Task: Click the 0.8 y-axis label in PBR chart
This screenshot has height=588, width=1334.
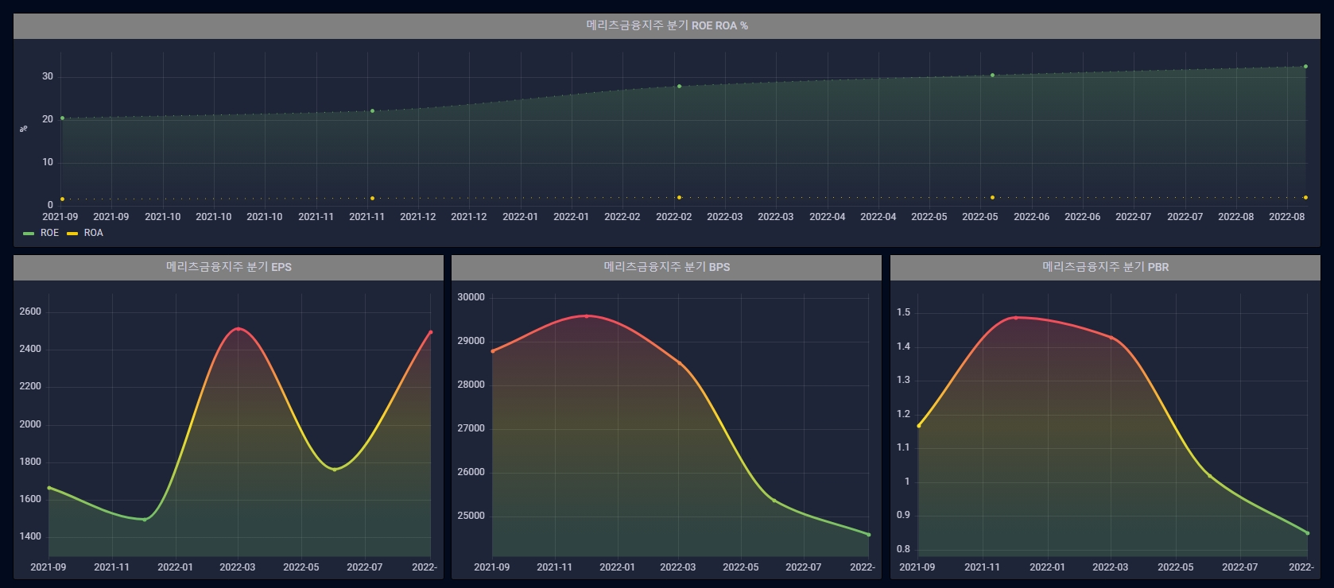Action: pos(903,549)
